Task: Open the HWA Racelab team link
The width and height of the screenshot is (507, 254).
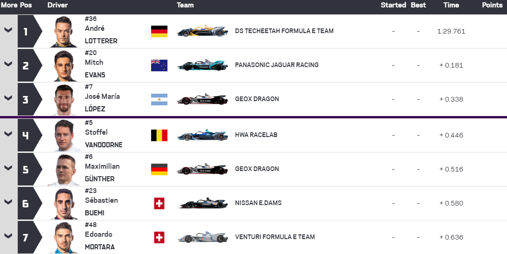Action: click(256, 135)
